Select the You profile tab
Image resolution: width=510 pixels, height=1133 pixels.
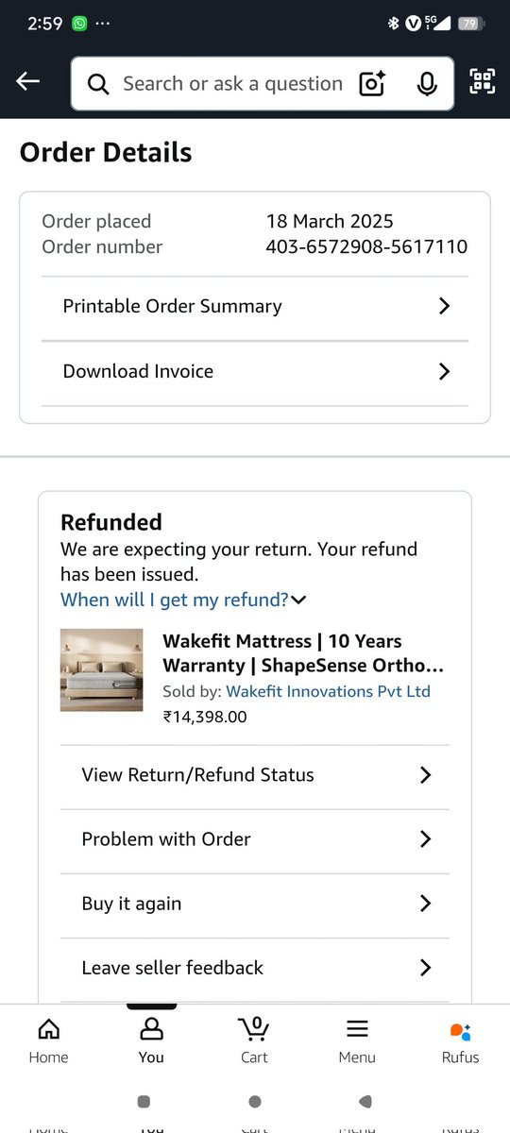tap(151, 1041)
